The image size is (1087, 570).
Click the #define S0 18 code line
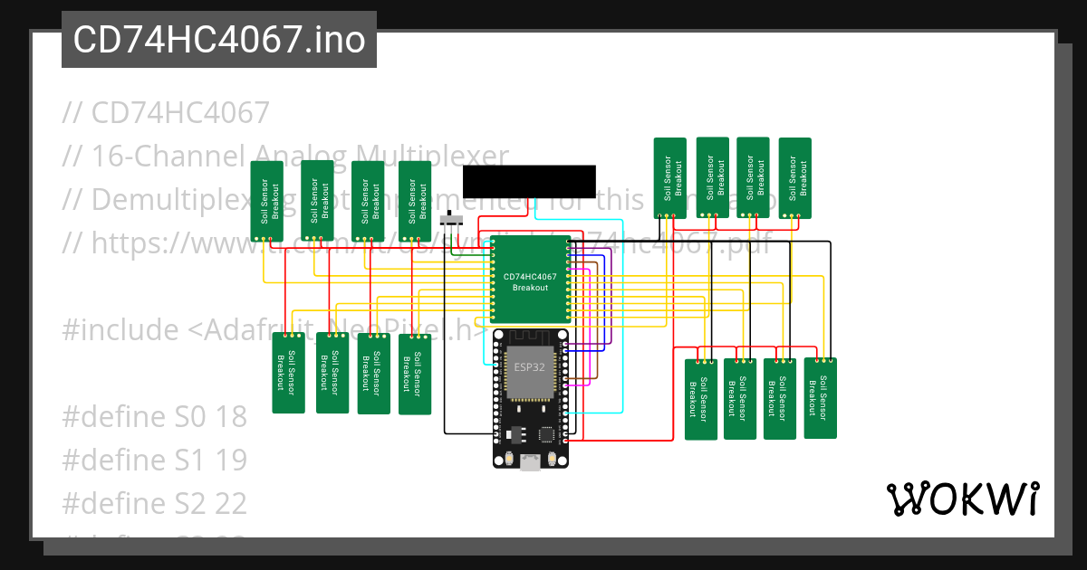pos(153,416)
